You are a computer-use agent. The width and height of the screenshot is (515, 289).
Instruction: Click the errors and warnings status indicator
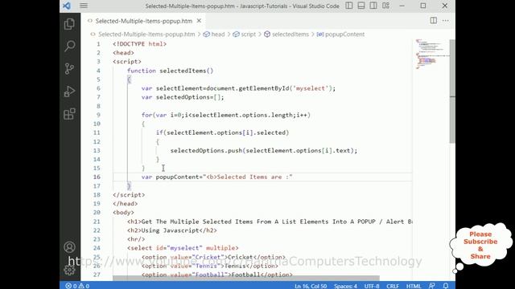[77, 286]
